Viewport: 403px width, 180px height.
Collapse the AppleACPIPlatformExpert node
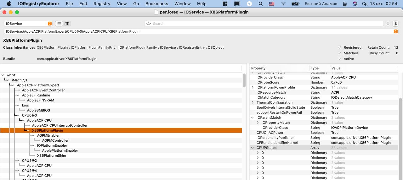14,85
